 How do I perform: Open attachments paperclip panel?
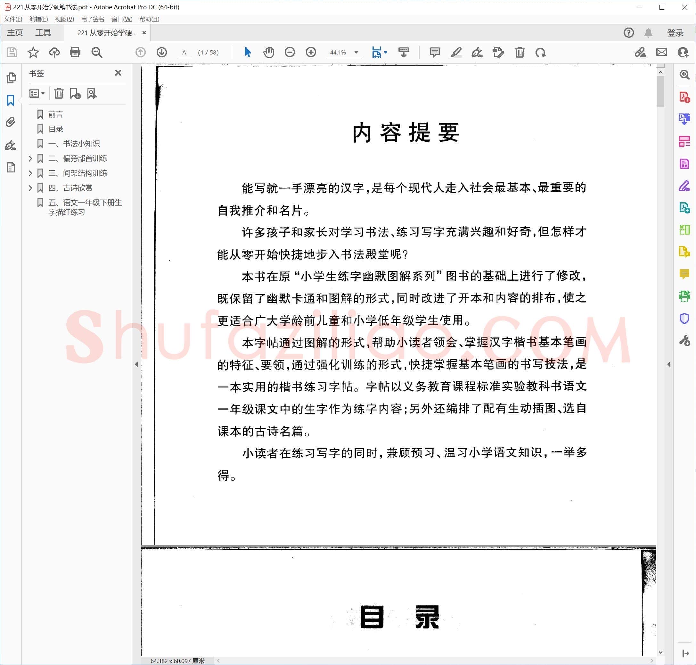pyautogui.click(x=11, y=122)
